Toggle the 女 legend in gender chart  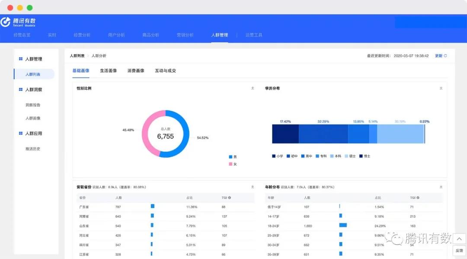pos(233,164)
